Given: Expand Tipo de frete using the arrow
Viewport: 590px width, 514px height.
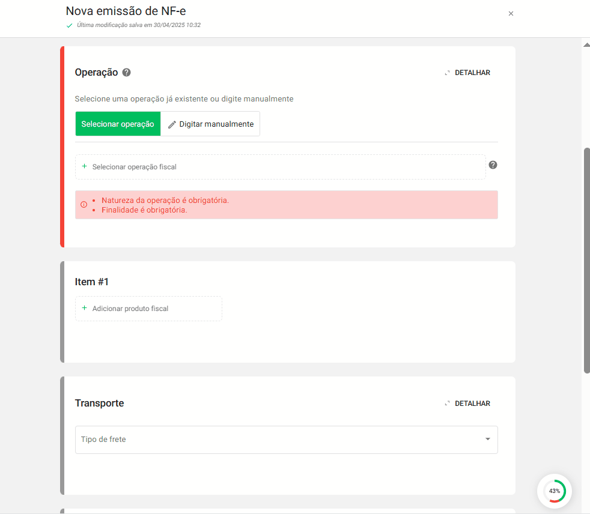Looking at the screenshot, I should (488, 440).
